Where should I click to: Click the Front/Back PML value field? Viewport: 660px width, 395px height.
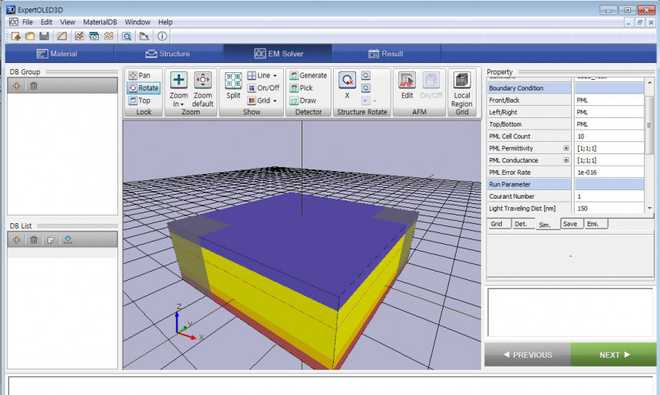[x=609, y=100]
